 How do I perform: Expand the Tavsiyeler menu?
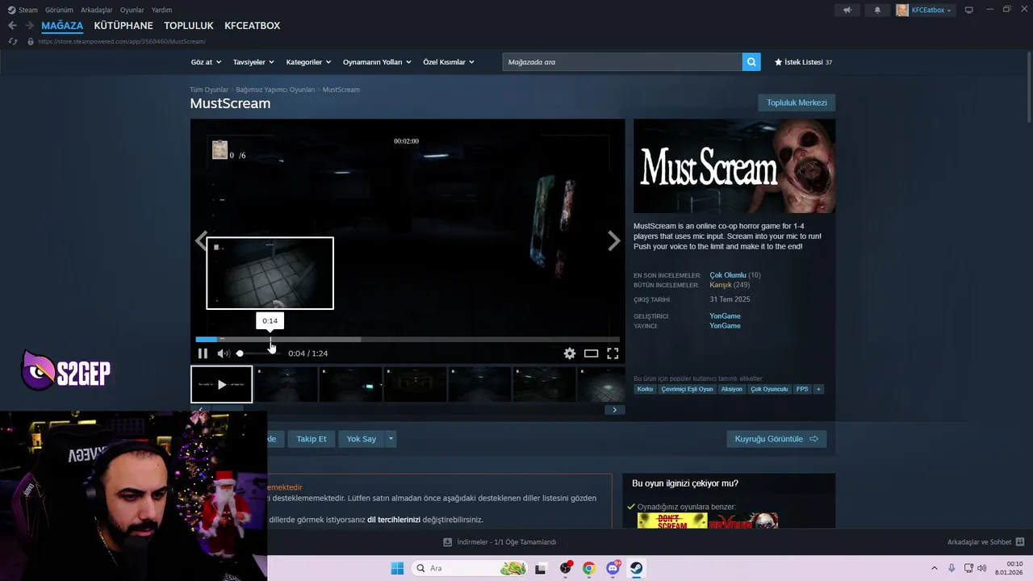point(253,62)
